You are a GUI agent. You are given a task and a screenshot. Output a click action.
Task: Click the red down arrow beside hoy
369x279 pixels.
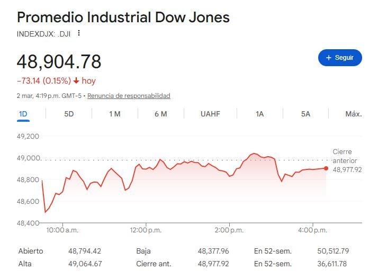tap(76, 81)
